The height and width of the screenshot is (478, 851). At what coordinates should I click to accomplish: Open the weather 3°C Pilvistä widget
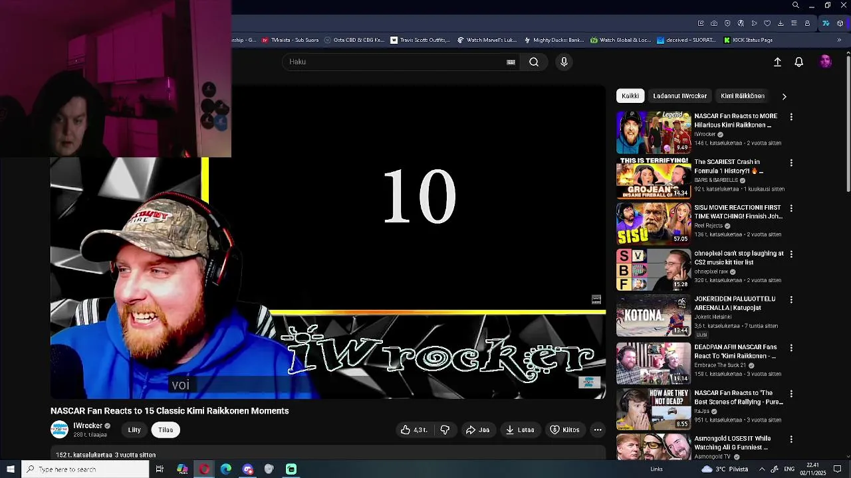click(x=725, y=469)
